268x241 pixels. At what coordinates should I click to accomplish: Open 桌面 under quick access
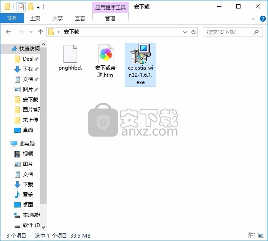(24, 130)
